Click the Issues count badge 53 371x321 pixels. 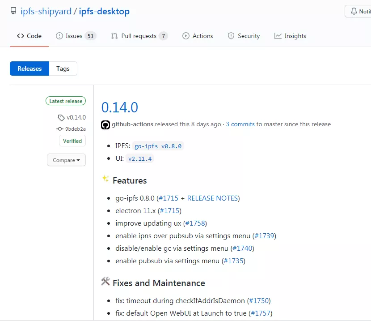point(90,36)
